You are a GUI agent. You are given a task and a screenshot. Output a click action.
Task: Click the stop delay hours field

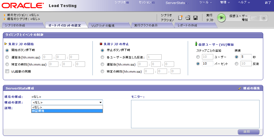click(x=143, y=64)
